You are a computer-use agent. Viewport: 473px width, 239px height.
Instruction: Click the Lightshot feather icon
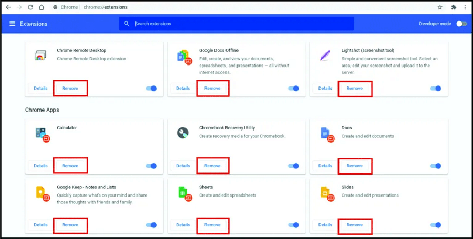[x=325, y=56]
